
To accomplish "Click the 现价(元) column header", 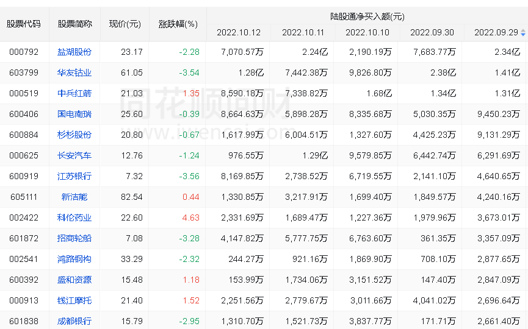I will tap(125, 24).
